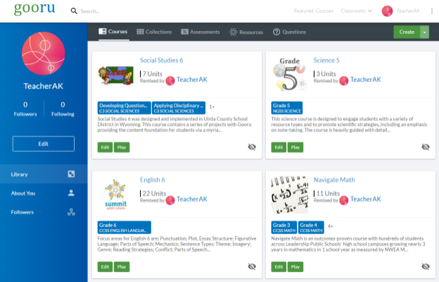Open TeacherAK link on English 6 card
Screen dimensions: 439x282
(192, 199)
